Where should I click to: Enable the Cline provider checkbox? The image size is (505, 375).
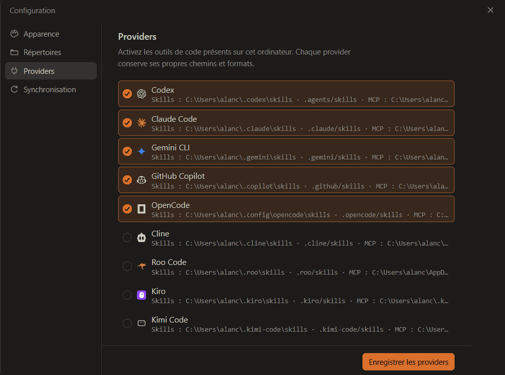point(127,237)
